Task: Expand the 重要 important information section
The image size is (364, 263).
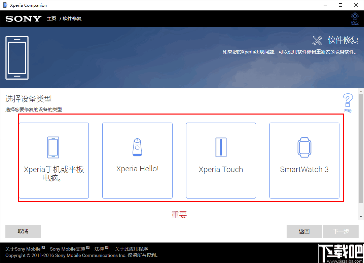Action: point(179,215)
